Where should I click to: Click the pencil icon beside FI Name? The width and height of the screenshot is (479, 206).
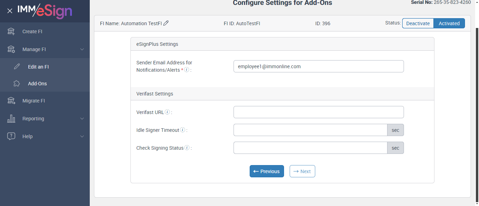166,23
